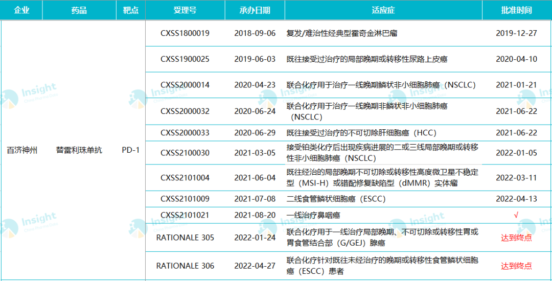Click the date 2022-04-27

255,266
